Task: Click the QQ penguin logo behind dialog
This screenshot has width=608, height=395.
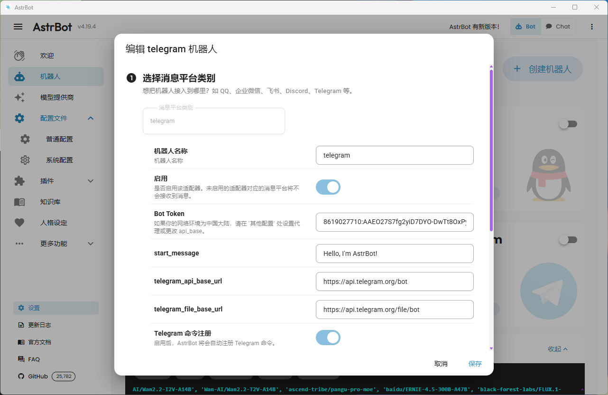Action: coord(548,175)
